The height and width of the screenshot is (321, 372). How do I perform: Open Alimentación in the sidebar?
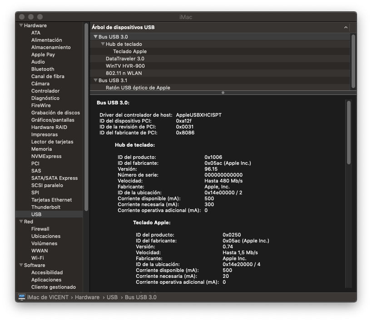click(46, 40)
